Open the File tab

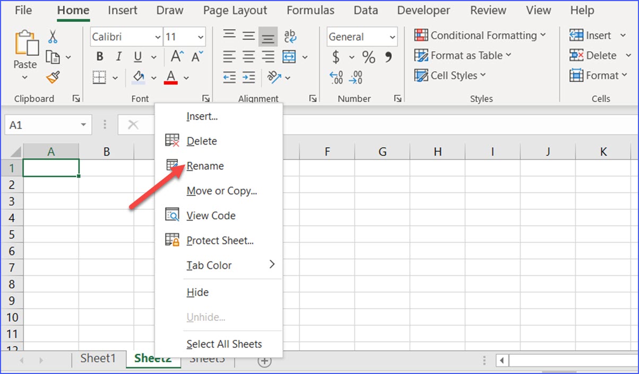click(x=23, y=10)
